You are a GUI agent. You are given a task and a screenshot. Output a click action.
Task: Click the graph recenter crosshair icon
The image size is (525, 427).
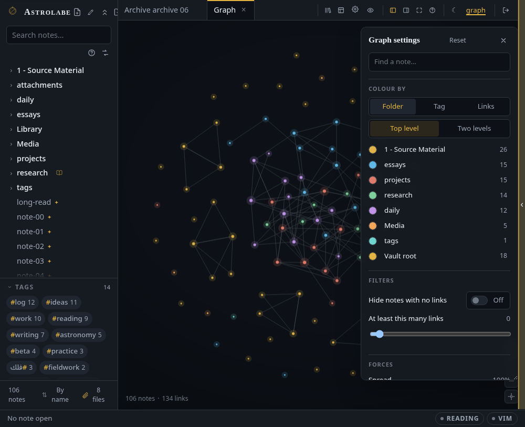point(511,397)
